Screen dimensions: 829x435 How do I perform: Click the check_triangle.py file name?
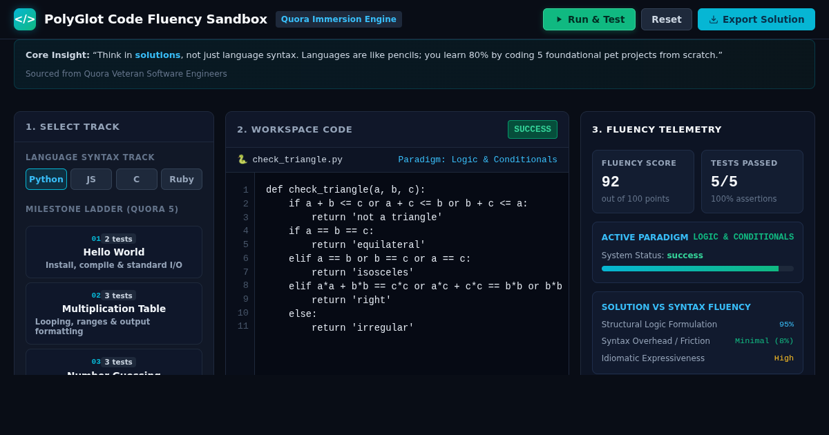(297, 159)
